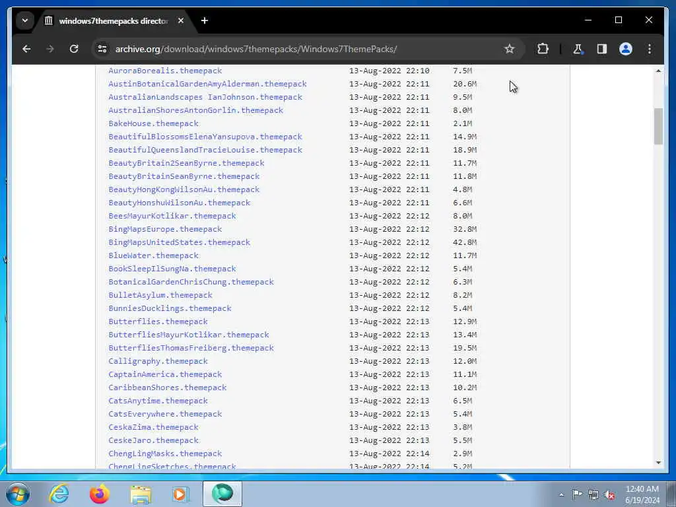Click ButterfliesMayurKotlikar.themepack link
This screenshot has height=507, width=676.
point(189,335)
